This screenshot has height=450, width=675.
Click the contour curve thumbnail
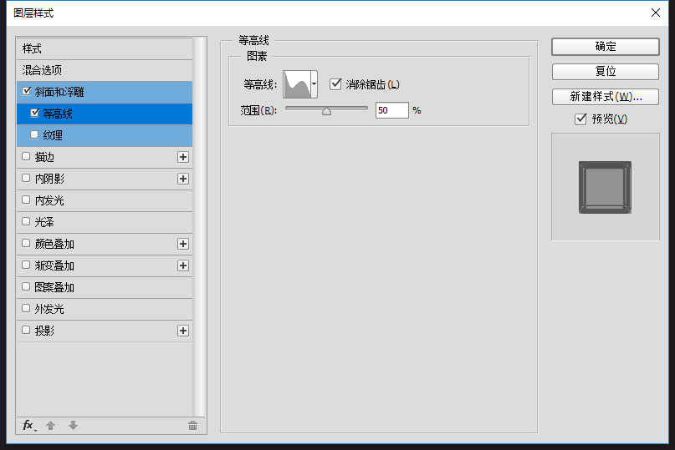(x=297, y=84)
